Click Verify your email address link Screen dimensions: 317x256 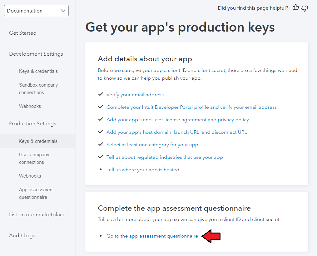[135, 95]
